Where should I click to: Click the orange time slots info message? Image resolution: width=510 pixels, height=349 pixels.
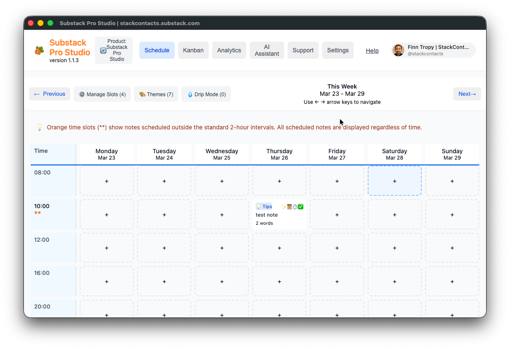(234, 127)
